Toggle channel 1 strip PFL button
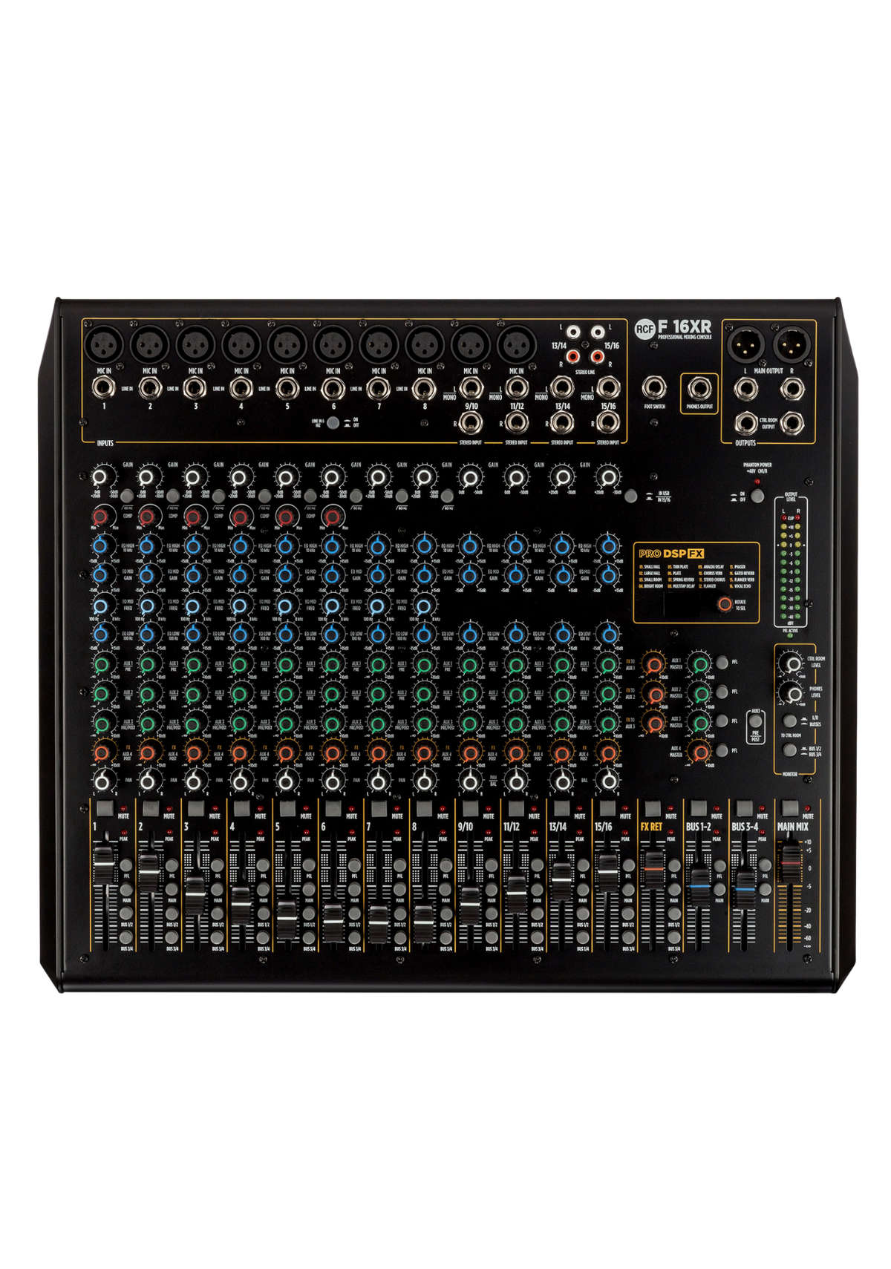This screenshot has width=891, height=1269. pos(126,866)
